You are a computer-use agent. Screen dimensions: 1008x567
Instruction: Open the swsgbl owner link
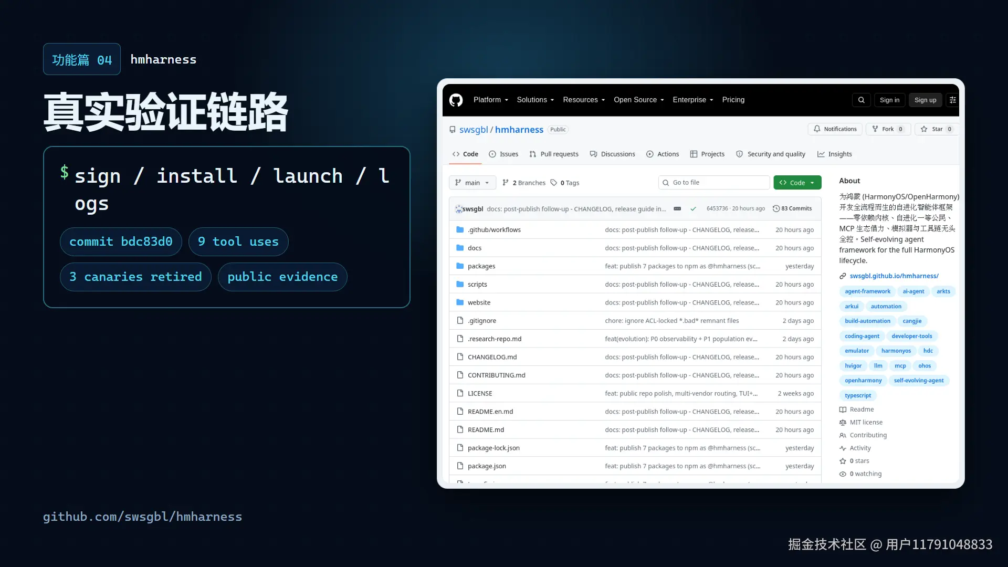pos(474,130)
